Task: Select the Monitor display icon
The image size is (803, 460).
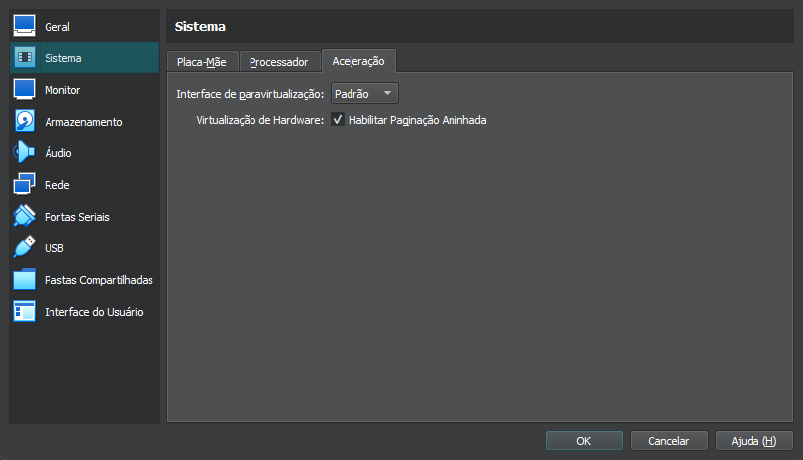Action: 25,90
